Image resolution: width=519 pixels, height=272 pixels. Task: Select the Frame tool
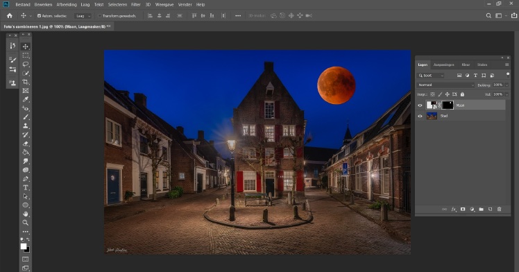click(x=26, y=91)
